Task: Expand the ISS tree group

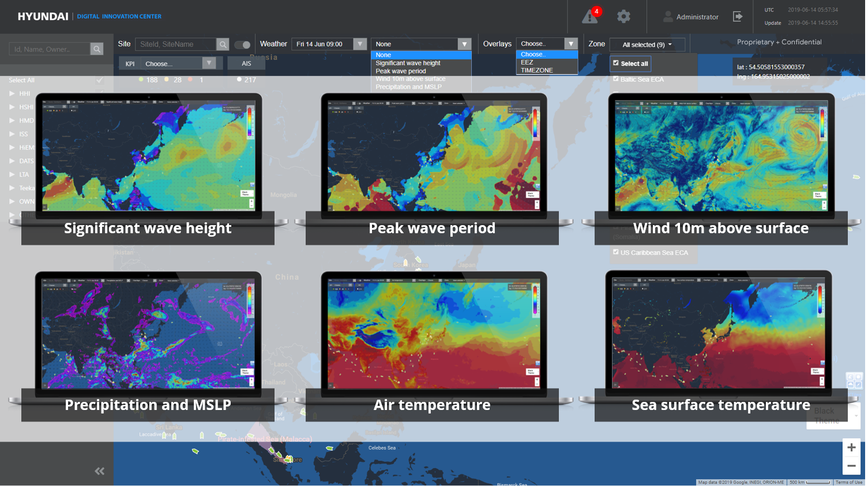Action: click(12, 134)
